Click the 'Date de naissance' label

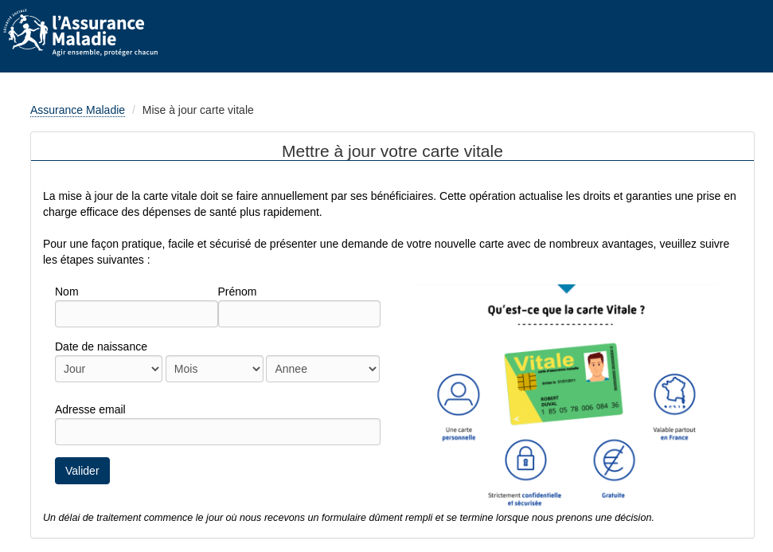coord(101,346)
